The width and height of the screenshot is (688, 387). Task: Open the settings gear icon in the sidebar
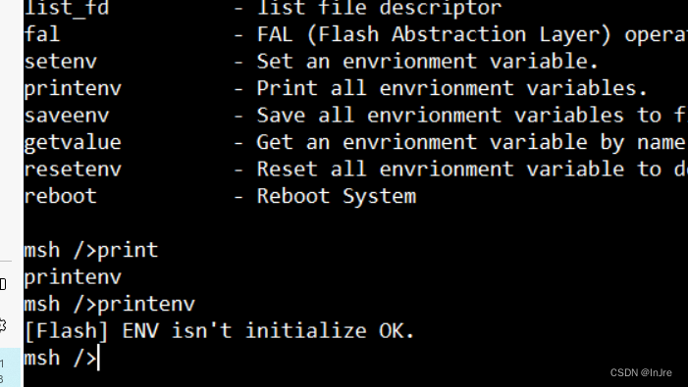coord(3,325)
